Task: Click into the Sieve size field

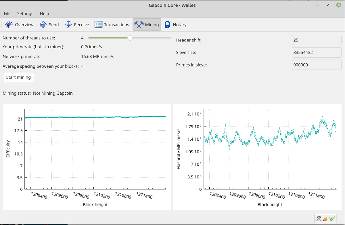Action: click(317, 52)
